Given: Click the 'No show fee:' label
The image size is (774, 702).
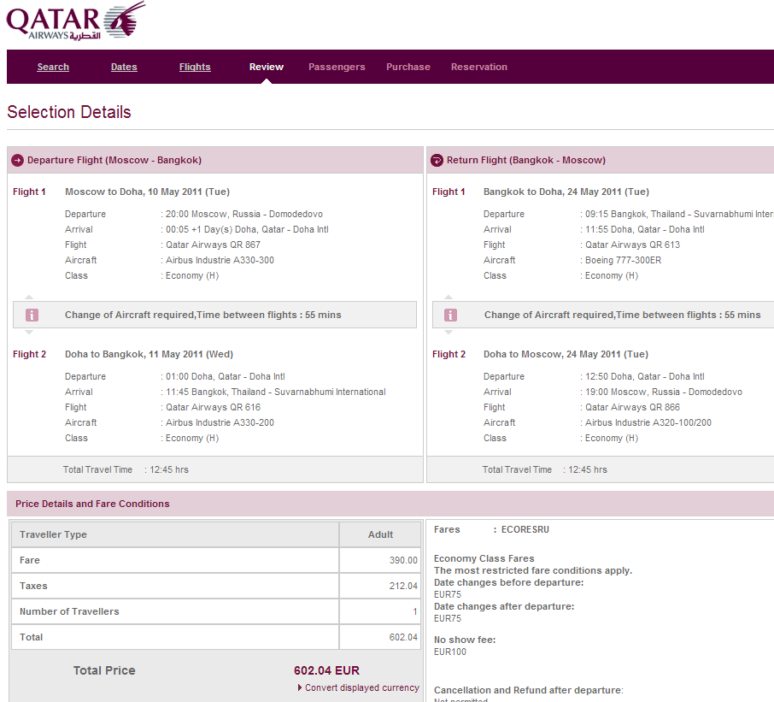Looking at the screenshot, I should [465, 640].
